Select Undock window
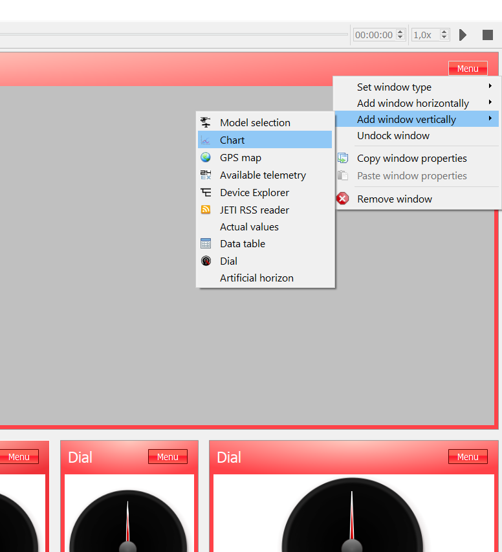This screenshot has width=502, height=552. (417, 135)
